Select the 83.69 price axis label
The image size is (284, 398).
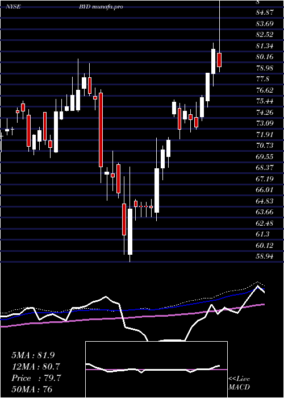pos(265,24)
